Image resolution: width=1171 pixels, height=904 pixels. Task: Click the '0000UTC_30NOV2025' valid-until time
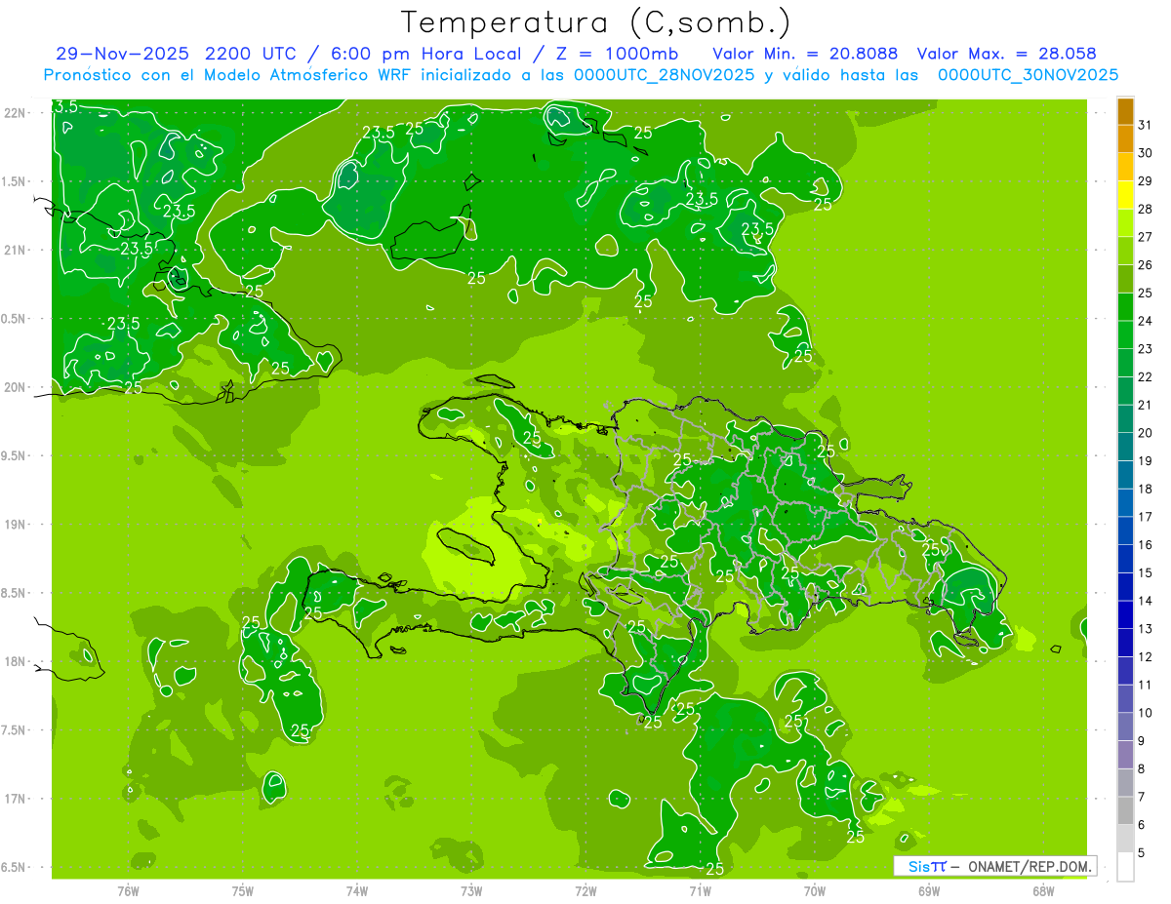[1028, 75]
